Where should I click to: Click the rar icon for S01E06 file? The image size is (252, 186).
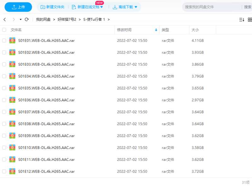[x=12, y=100]
